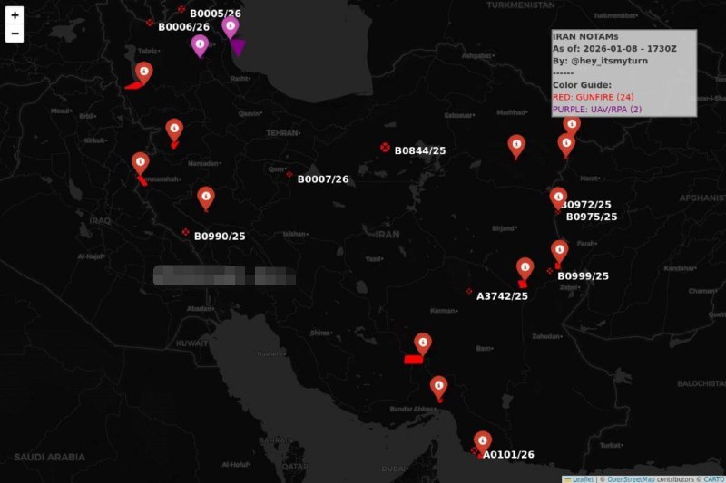Open the purple UAV pin below B0006/26
This screenshot has width=726, height=483.
200,45
